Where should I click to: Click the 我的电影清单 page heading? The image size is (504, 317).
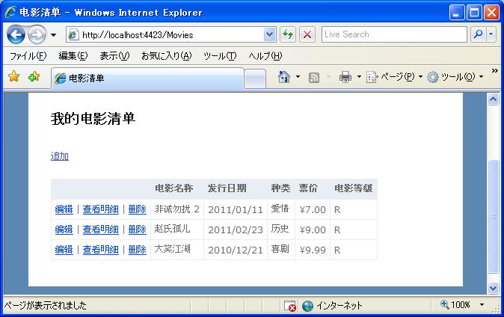93,118
